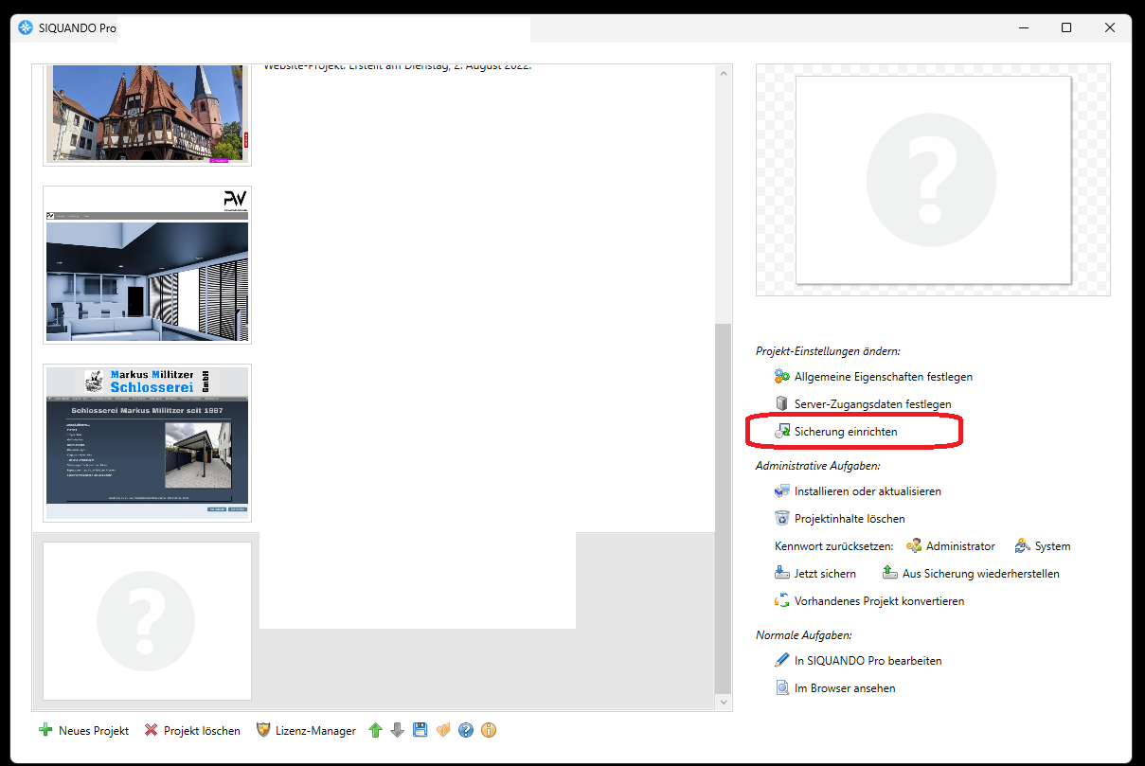Select the Markus Millitzer Schlosserei project thumbnail
1145x766 pixels.
pyautogui.click(x=147, y=443)
